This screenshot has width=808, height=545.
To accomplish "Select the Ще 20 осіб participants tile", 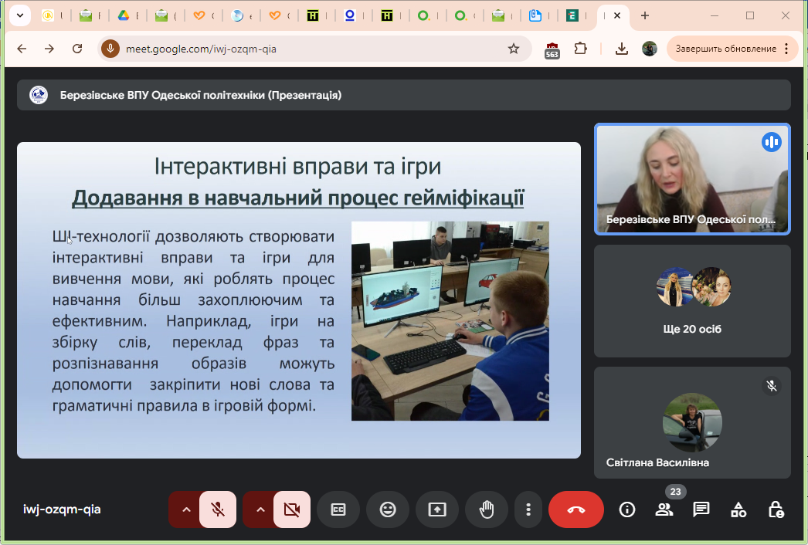I will (x=692, y=301).
